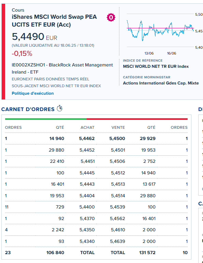Click the SOUS-JACENT MSCI WORLD NET TR line

(x=56, y=86)
